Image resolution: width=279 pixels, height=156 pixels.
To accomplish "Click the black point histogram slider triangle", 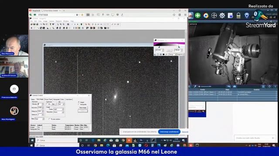I will click(159, 47).
